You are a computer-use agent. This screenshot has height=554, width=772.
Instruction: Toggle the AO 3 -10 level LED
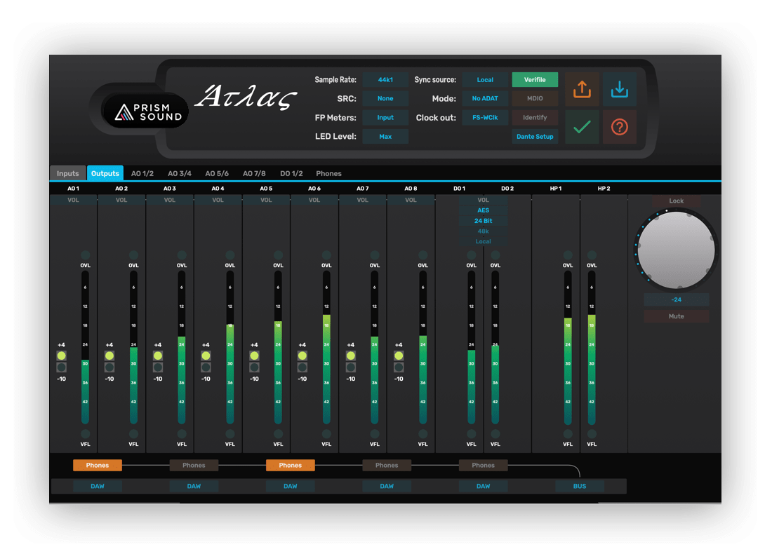(158, 367)
